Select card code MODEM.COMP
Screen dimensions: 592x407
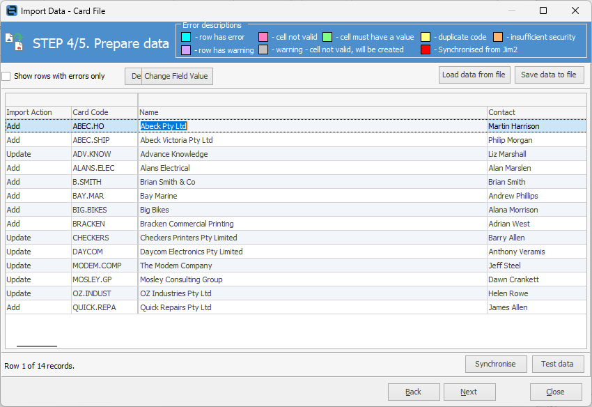click(104, 266)
